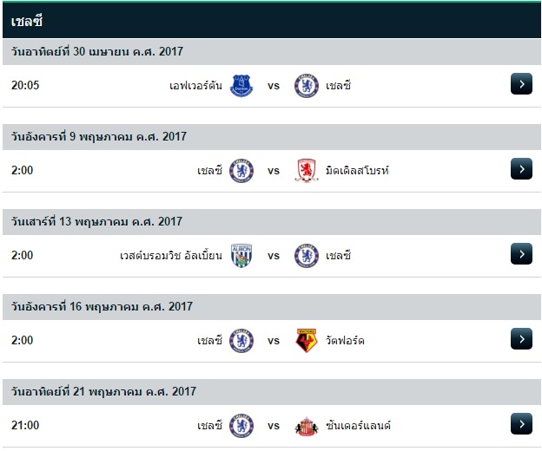Open details arrow for Everton vs Chelsea
The width and height of the screenshot is (542, 451).
coord(521,85)
